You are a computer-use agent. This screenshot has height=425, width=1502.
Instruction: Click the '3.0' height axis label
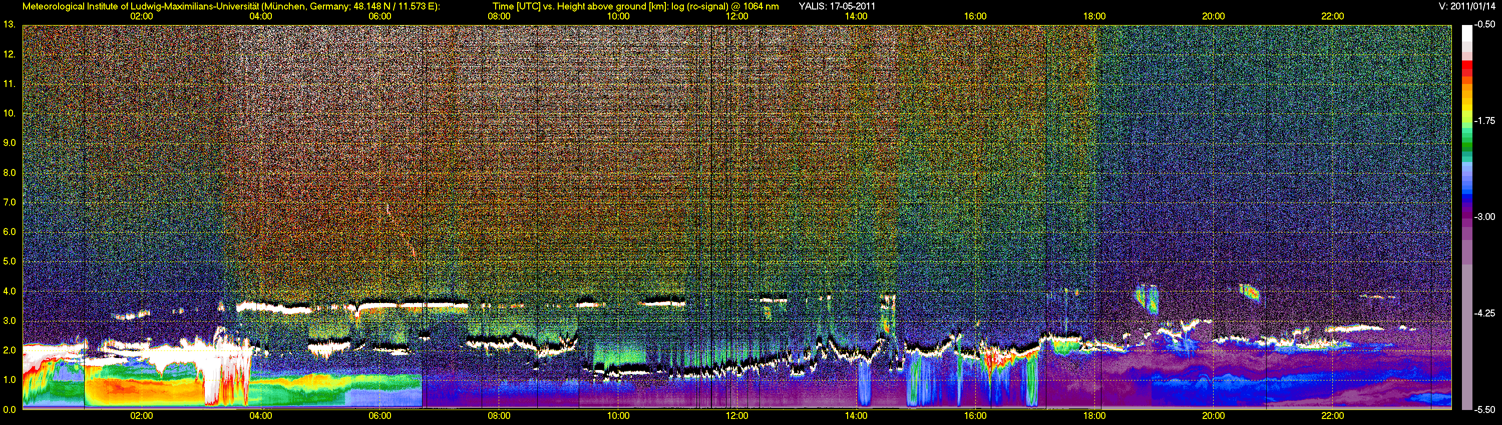coord(10,321)
